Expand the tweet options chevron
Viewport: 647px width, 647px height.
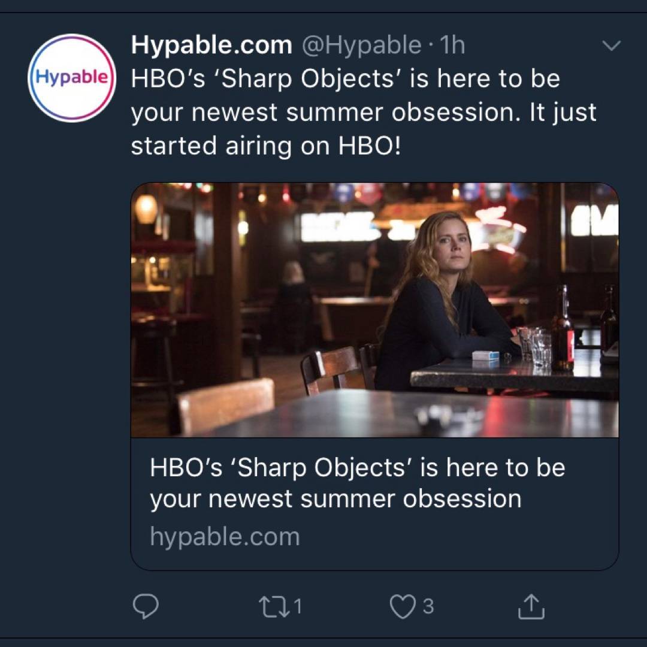[x=611, y=46]
